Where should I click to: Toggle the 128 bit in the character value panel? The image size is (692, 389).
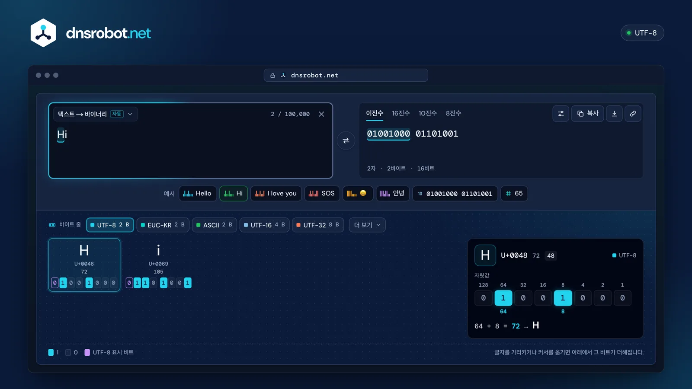click(x=483, y=298)
